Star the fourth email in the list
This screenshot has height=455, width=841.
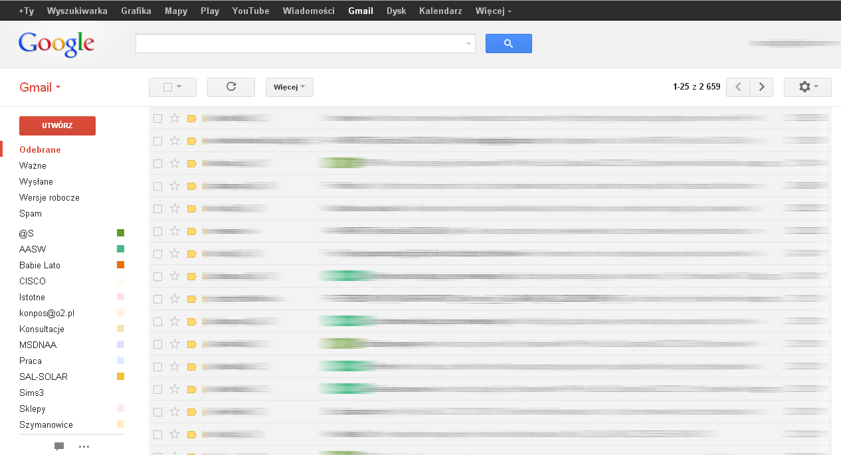click(175, 186)
